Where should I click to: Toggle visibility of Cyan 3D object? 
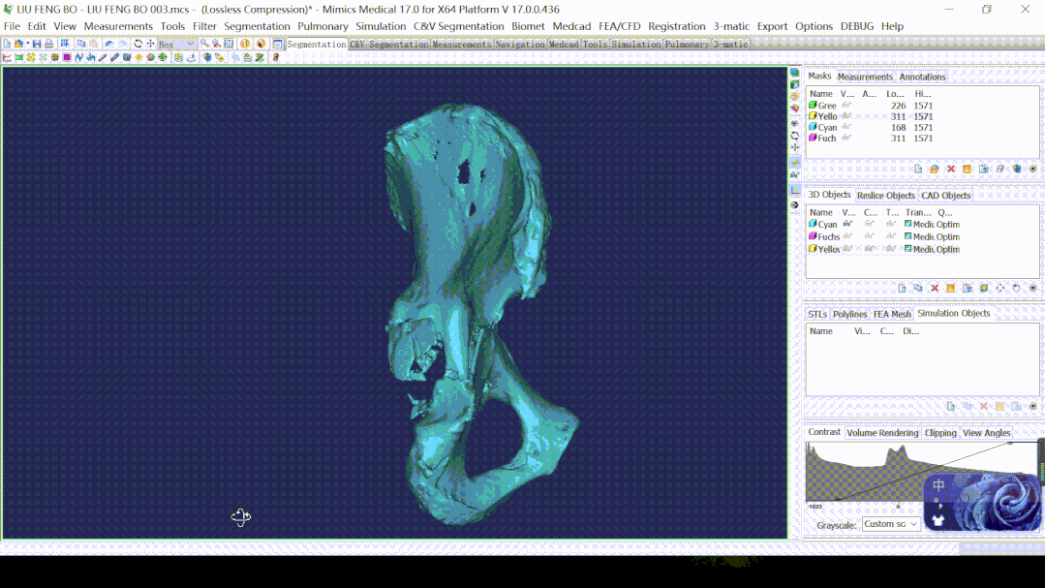pos(846,225)
